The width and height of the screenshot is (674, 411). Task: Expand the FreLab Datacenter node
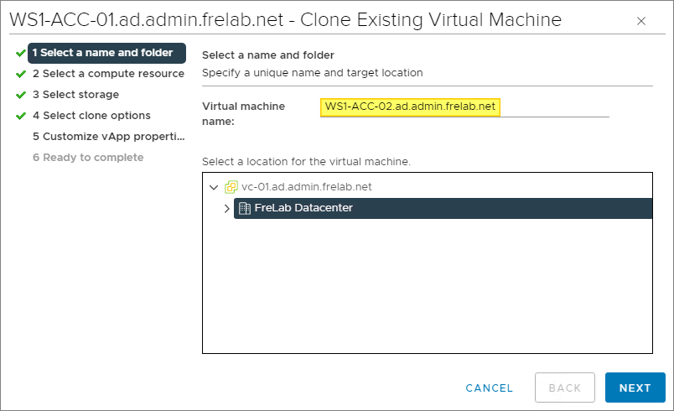click(226, 208)
